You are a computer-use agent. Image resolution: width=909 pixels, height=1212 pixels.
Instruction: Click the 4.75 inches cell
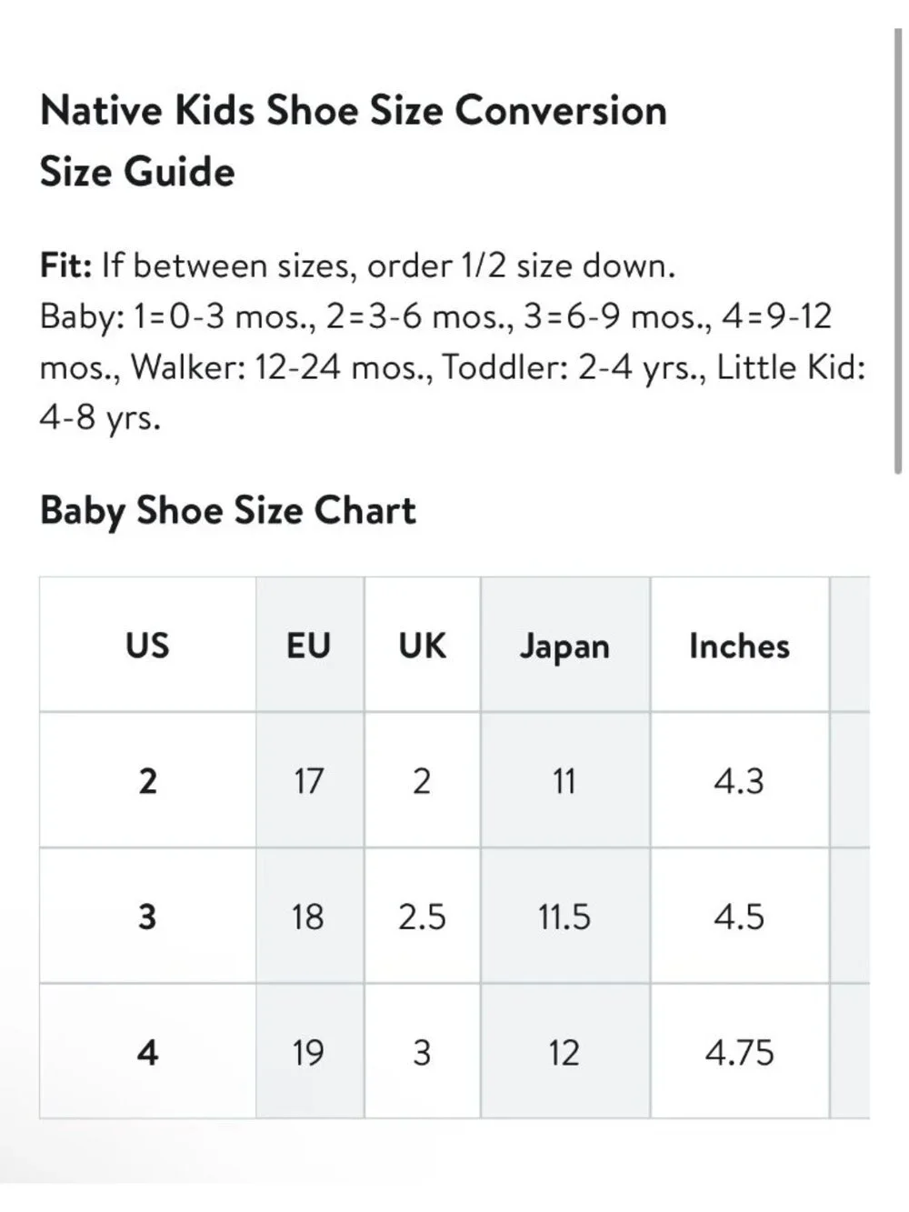coord(740,1051)
